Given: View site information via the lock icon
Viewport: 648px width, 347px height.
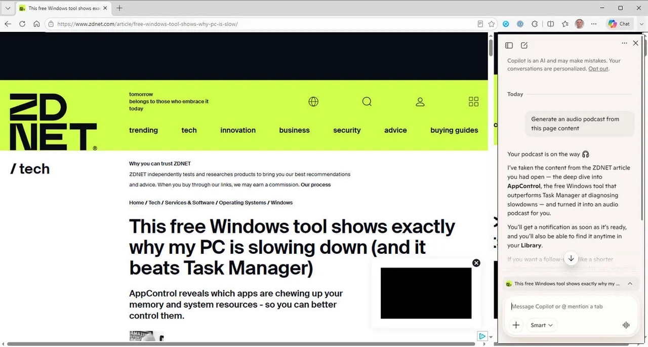Looking at the screenshot, I should (x=50, y=24).
